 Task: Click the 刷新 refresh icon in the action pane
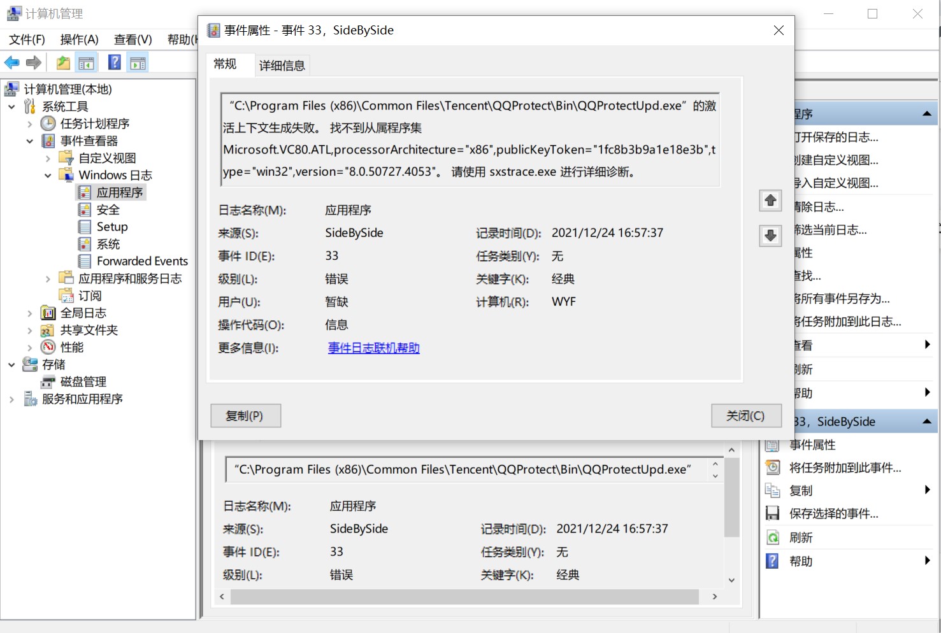tap(773, 537)
